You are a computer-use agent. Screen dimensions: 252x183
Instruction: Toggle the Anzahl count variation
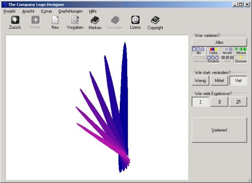(x=227, y=51)
